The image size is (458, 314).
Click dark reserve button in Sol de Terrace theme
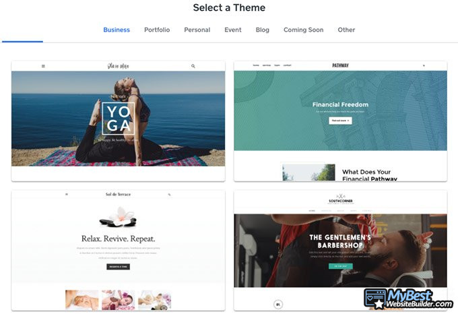[118, 267]
